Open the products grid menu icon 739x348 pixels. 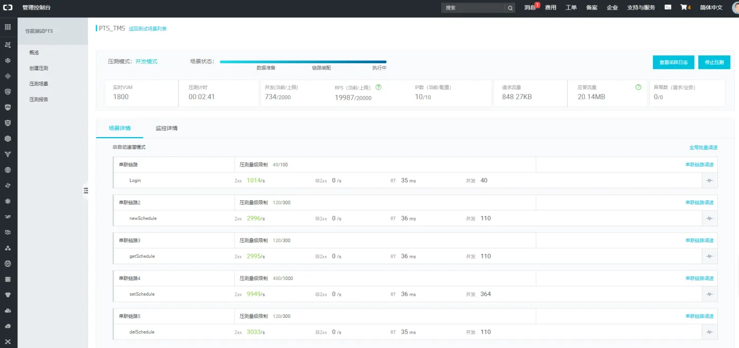click(8, 27)
